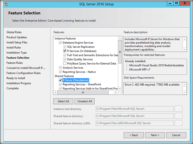Click Drive C disk space text
The height and width of the screenshot is (144, 193).
[x=152, y=85]
